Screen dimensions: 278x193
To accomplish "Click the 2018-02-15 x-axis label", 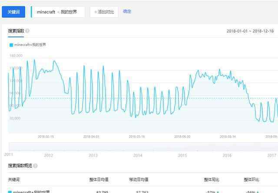I will [46, 137].
